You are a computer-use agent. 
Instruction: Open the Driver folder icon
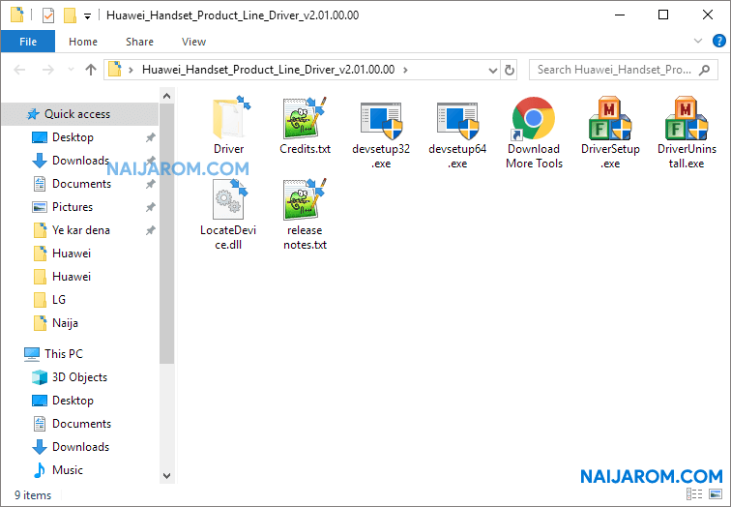coord(230,118)
